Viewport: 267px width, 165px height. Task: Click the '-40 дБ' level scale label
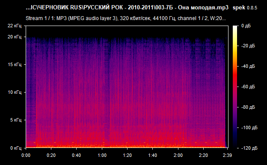pos(248,66)
